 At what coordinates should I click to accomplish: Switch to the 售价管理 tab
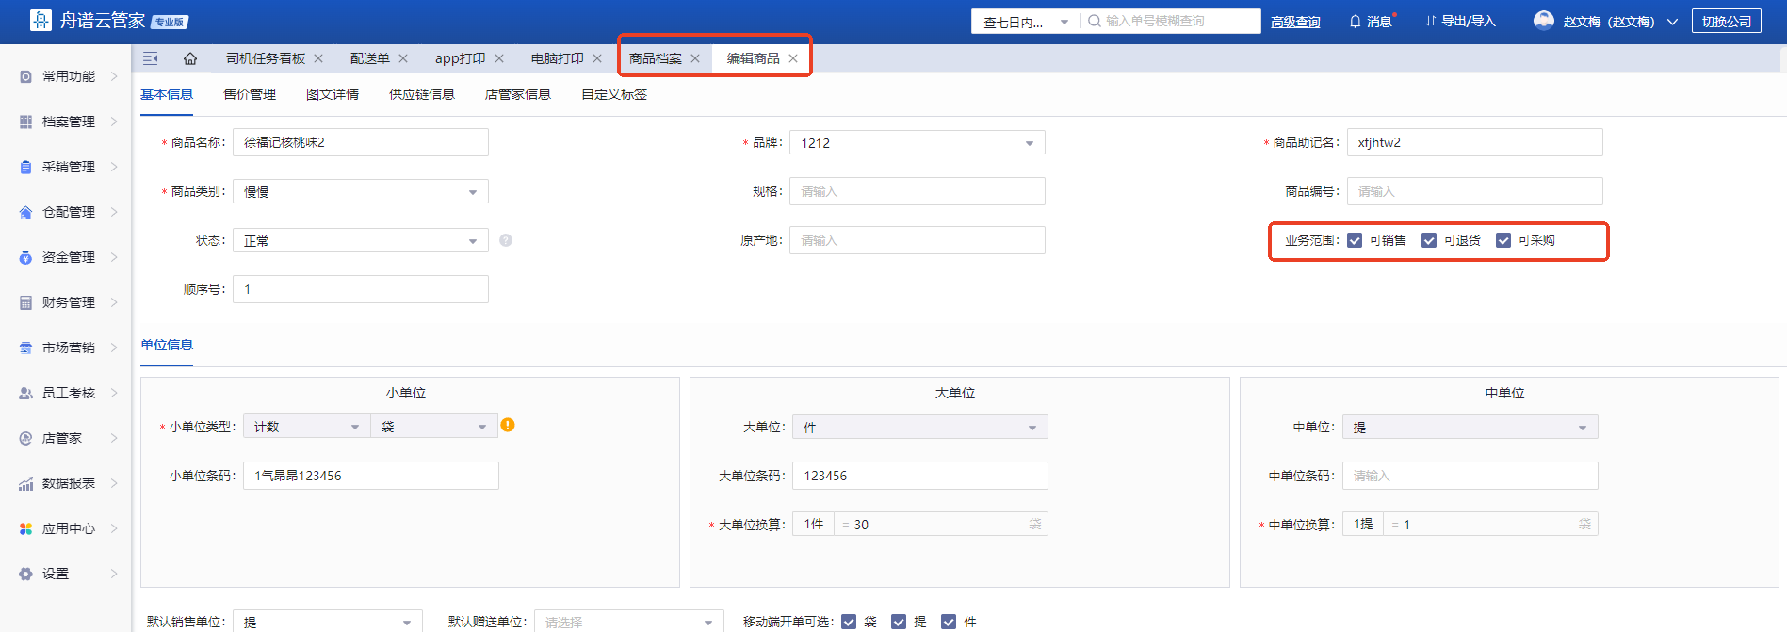[x=250, y=94]
